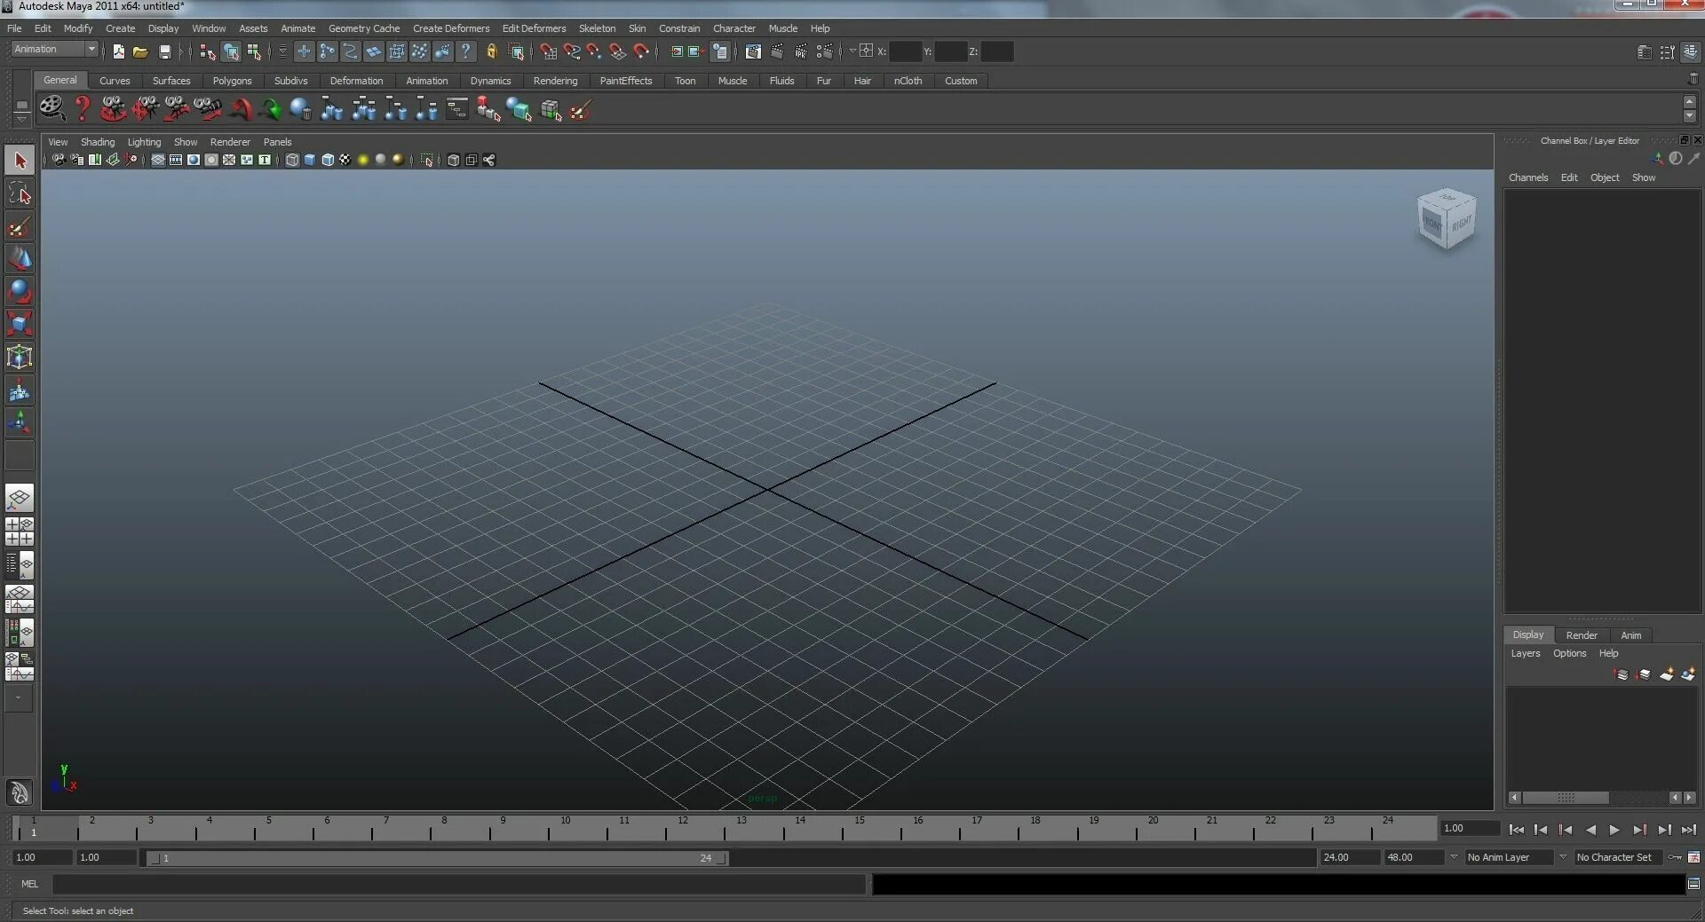
Task: Activate the Lasso select tool
Action: point(20,193)
